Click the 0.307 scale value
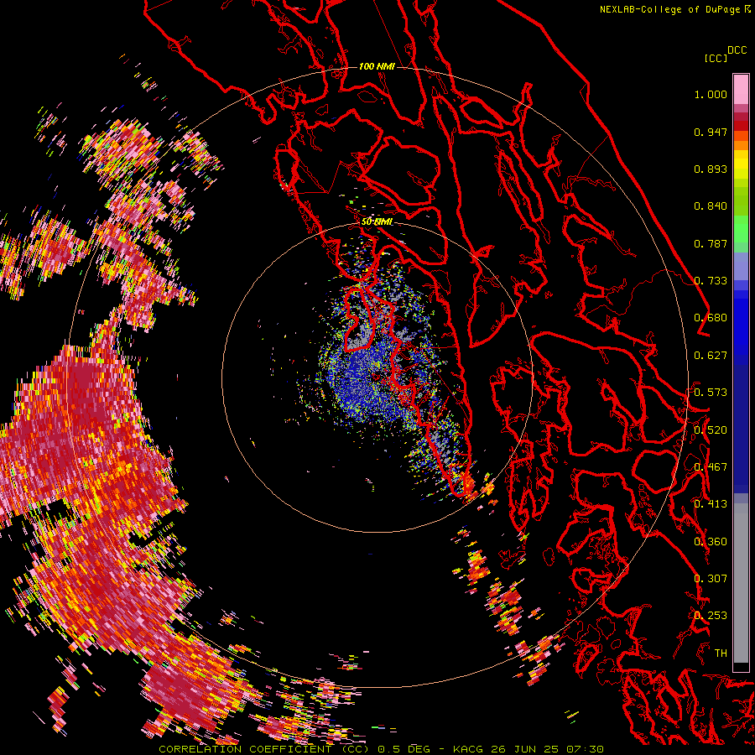This screenshot has width=755, height=755. 711,579
